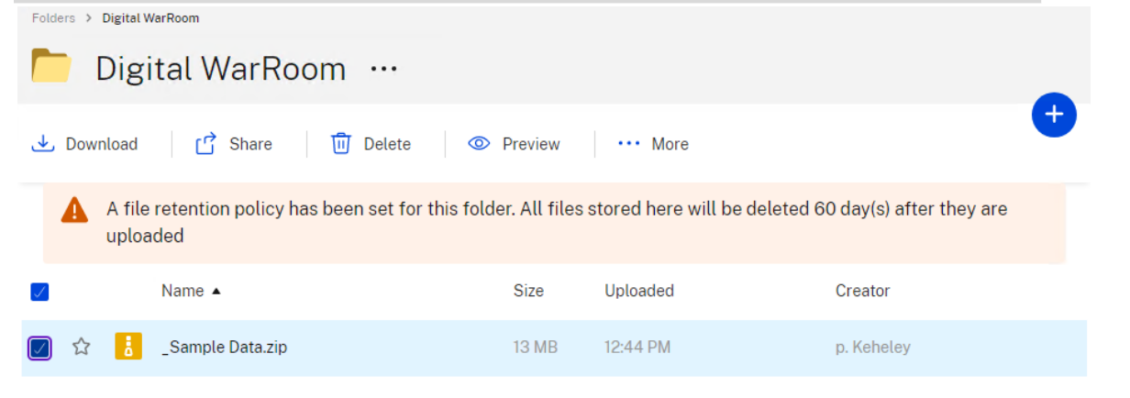
Task: Click the Creator column header
Action: [862, 291]
